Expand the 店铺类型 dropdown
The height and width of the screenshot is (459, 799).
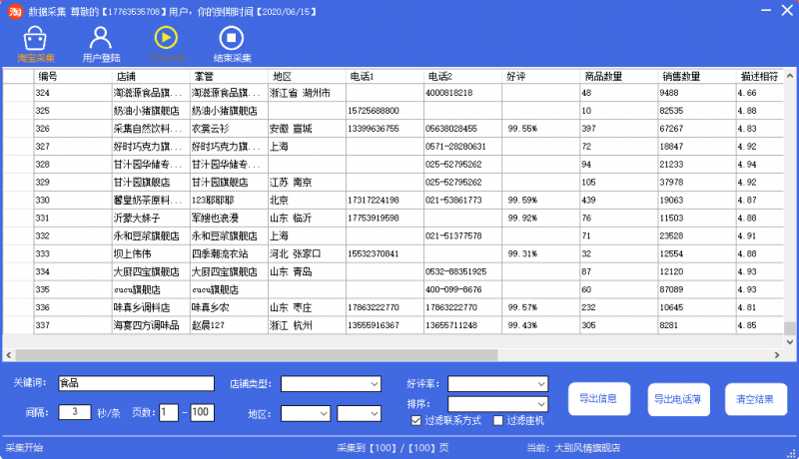(x=331, y=384)
